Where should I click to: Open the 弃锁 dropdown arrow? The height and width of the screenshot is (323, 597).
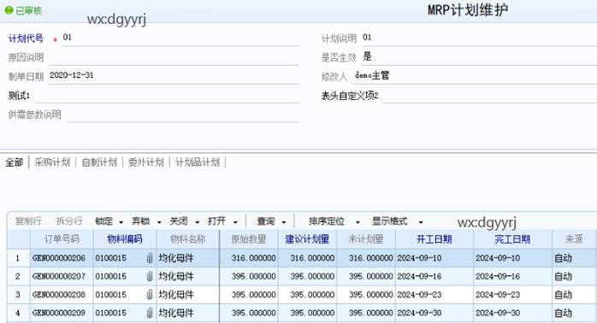[x=159, y=222]
